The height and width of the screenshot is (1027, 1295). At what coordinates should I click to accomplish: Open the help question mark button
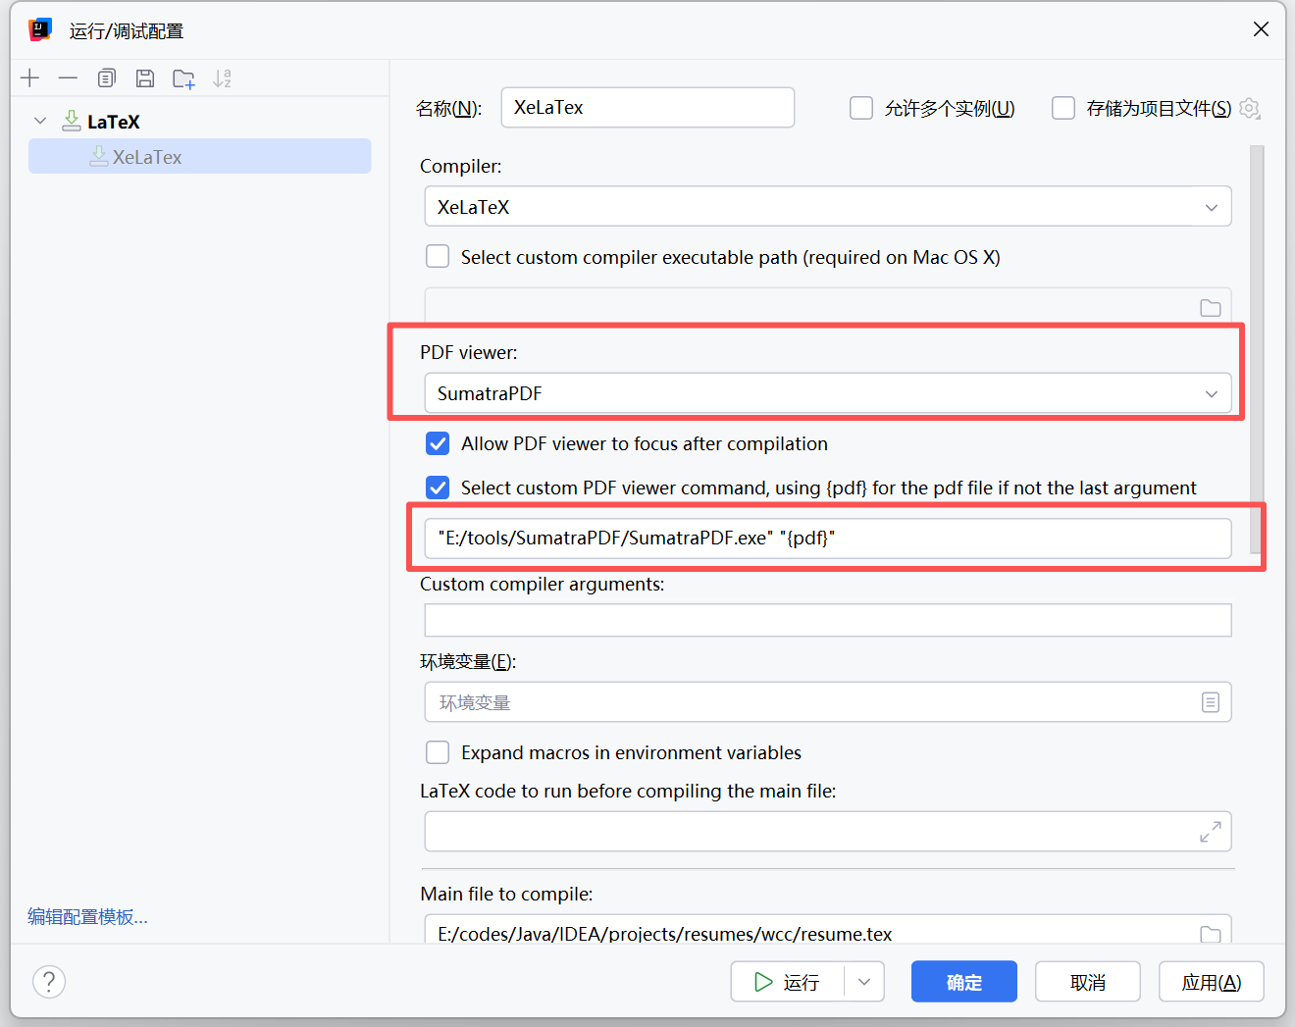click(49, 981)
